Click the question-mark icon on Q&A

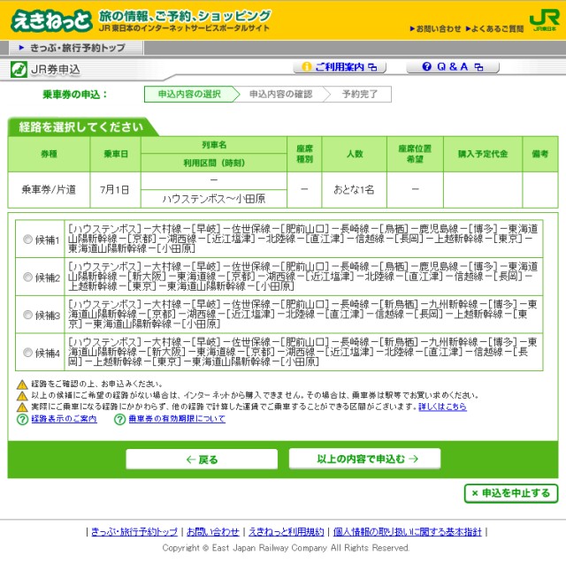[426, 66]
